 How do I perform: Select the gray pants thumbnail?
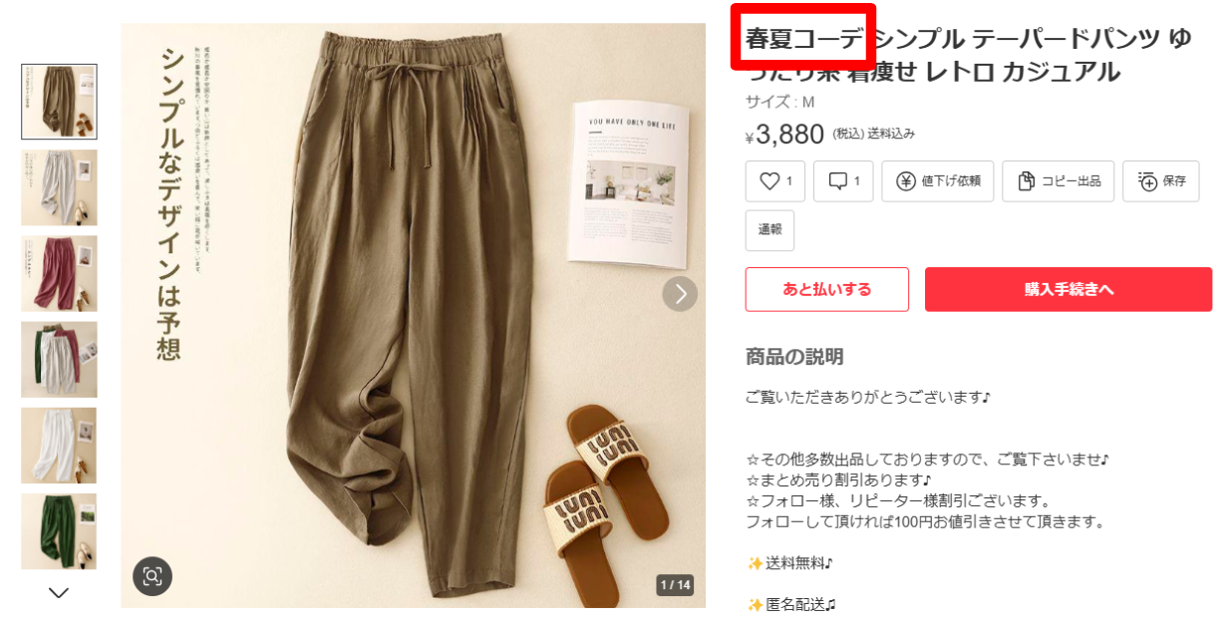point(60,187)
